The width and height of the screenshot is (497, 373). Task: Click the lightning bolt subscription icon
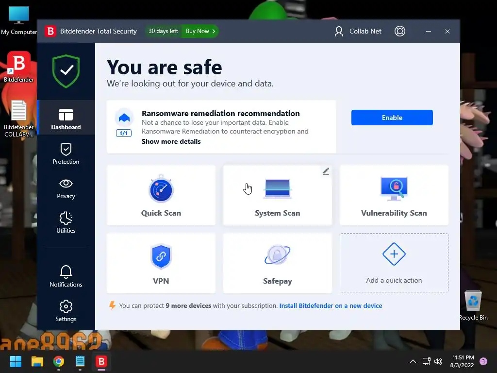tap(112, 305)
